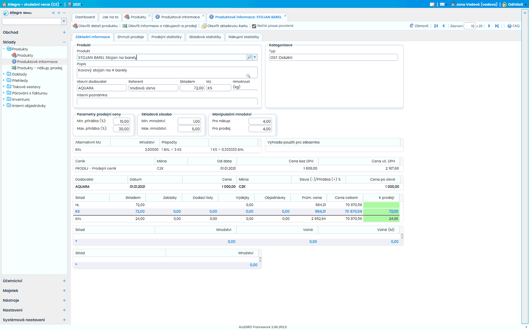Switch to the Prodejní statistiky tab
This screenshot has width=529, height=330.
tap(166, 37)
